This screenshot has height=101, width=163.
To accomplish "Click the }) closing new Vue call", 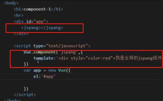I will click(x=26, y=89).
